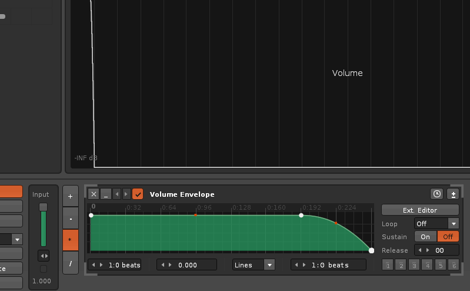Click the Volume label in the graph
The height and width of the screenshot is (291, 470).
click(348, 73)
